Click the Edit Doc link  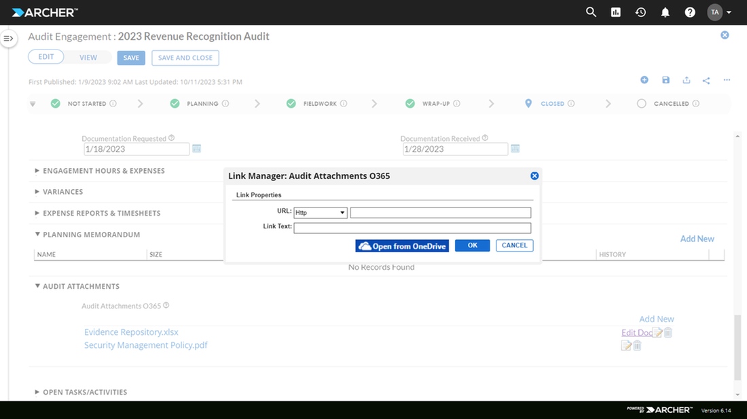[x=636, y=333]
